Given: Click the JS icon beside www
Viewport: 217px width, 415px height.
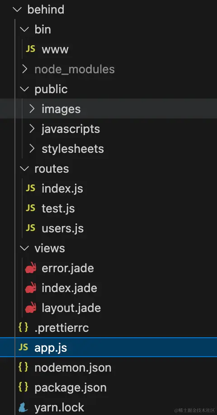Looking at the screenshot, I should point(30,49).
